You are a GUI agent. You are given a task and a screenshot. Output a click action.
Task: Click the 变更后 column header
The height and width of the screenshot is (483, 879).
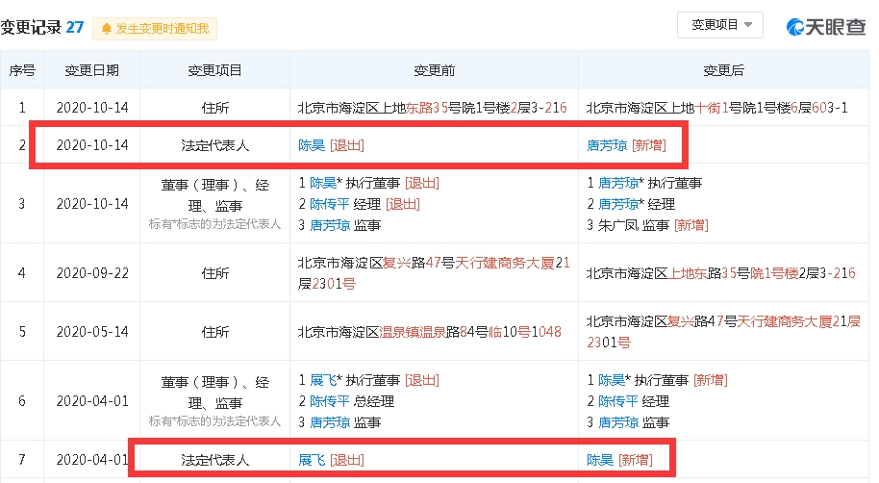[723, 71]
